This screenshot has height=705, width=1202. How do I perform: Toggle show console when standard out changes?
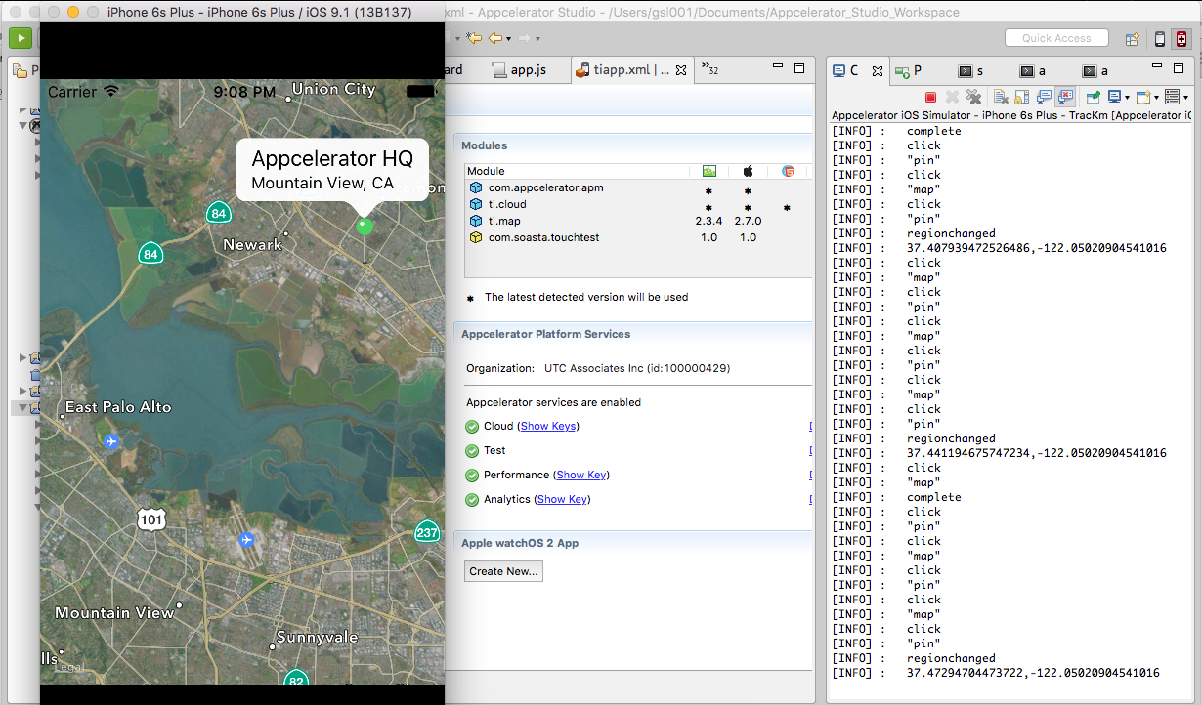coord(1044,97)
